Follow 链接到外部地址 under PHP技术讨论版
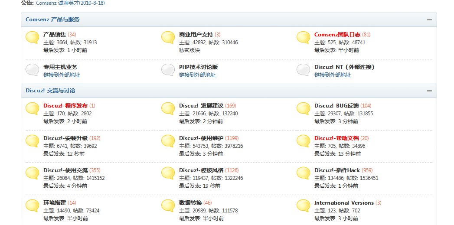 197,75
